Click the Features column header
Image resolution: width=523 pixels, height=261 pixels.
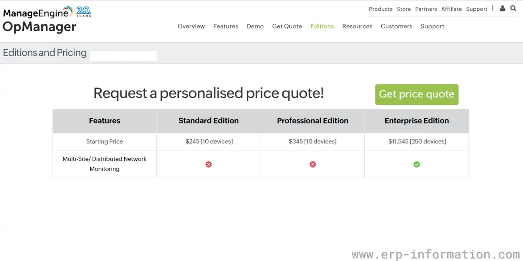[x=105, y=121]
